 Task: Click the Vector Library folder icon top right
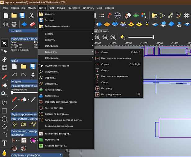click(x=154, y=16)
